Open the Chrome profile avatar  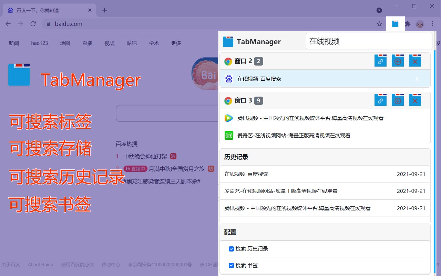click(420, 24)
